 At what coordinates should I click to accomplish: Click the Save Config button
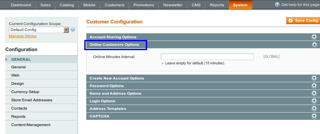click(303, 20)
